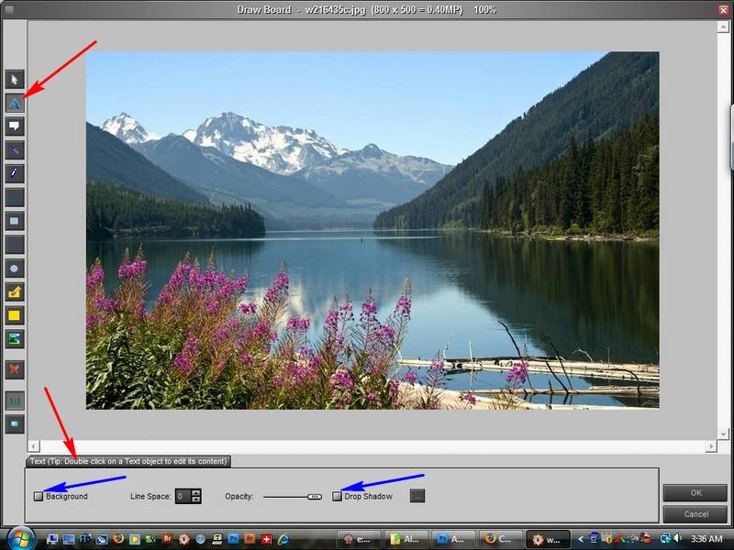Screen dimensions: 734x550
Task: Click the 3:36 AM taskbar clock
Action: 706,539
